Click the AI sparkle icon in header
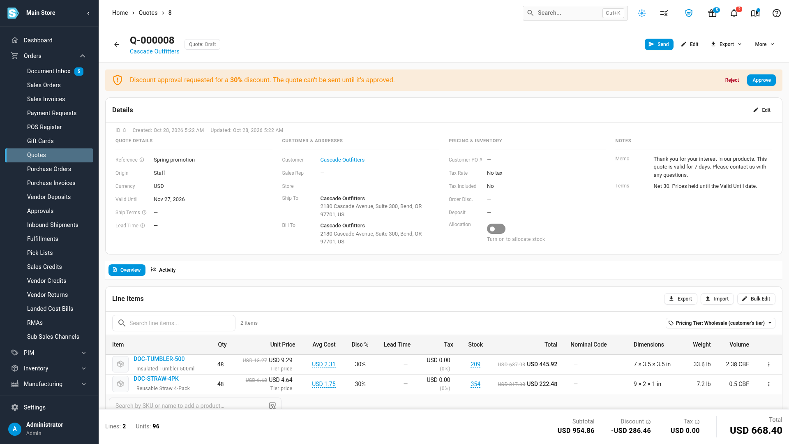Screen dimensions: 789x444 [x=642, y=13]
